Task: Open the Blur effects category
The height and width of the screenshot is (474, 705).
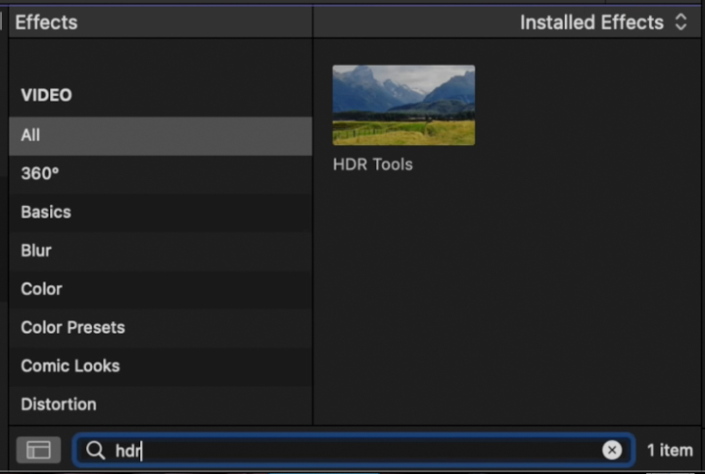Action: (x=161, y=251)
